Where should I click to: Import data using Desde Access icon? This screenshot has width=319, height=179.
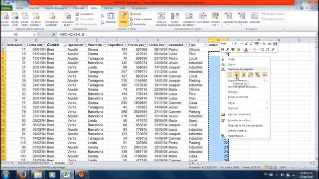(5, 19)
